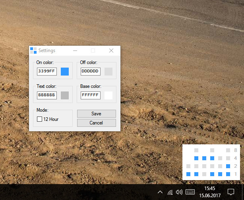Open the blue On color swatch
Screen dimensions: 244x200
(65, 72)
